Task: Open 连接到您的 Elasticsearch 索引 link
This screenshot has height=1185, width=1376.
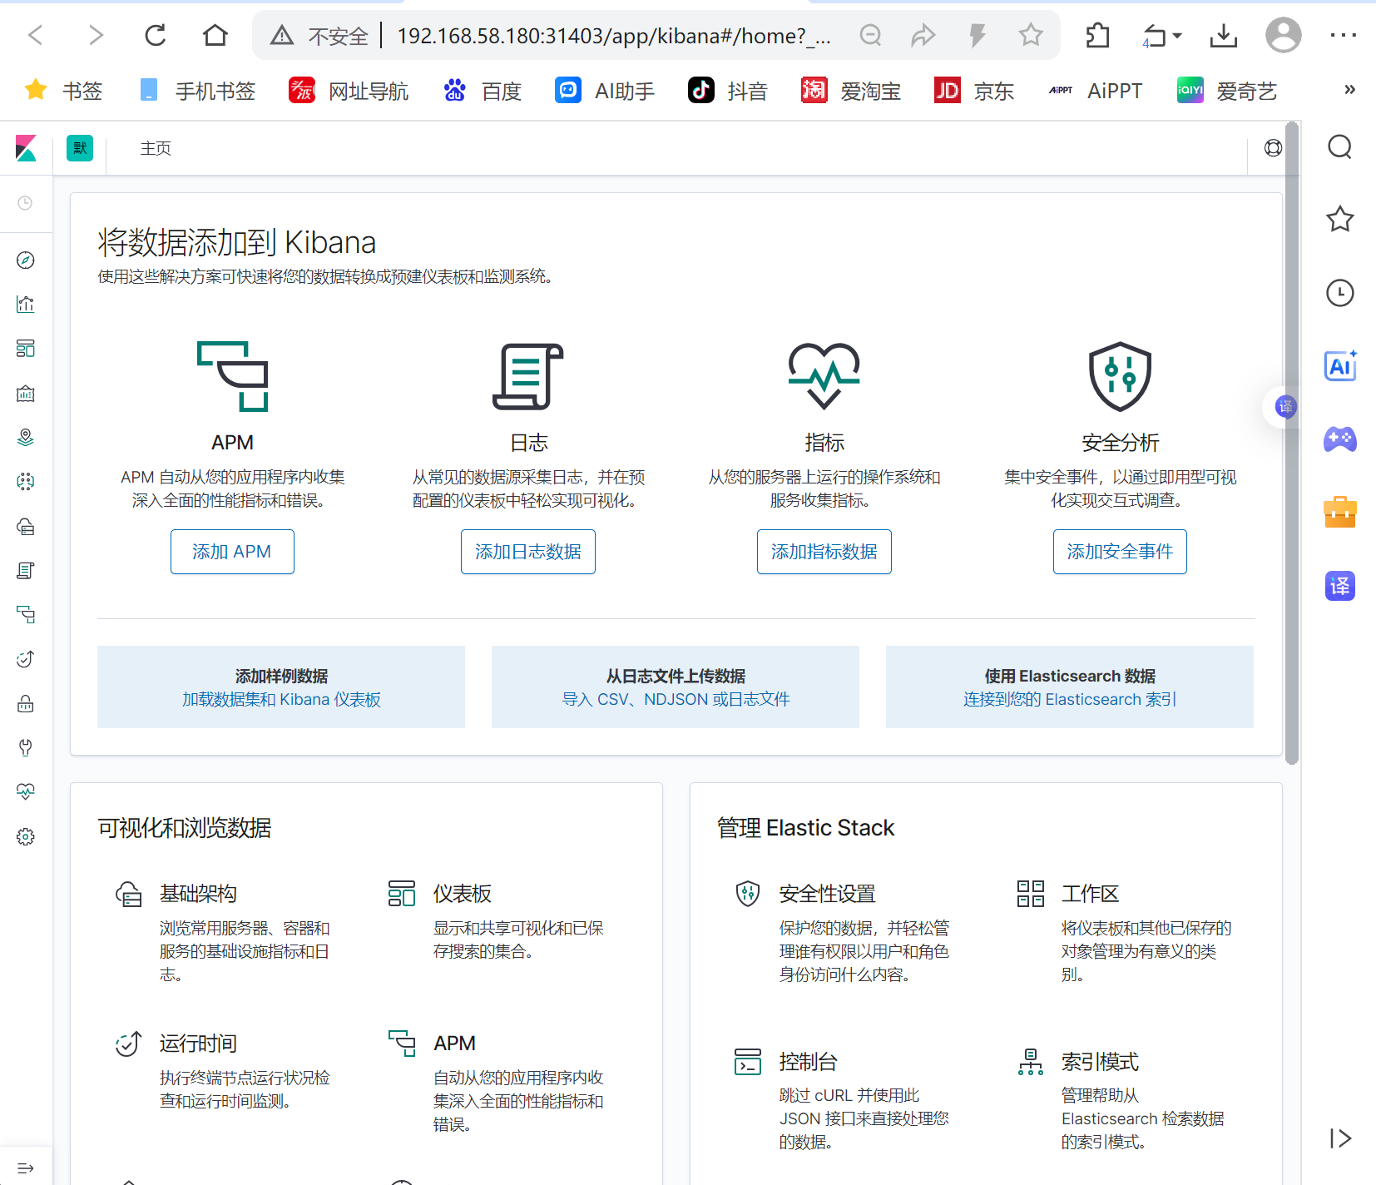Action: click(x=1070, y=700)
